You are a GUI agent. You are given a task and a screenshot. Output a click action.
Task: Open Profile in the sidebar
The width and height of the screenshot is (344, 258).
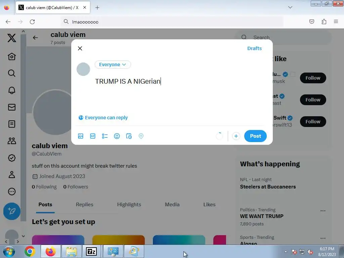[x=12, y=175]
